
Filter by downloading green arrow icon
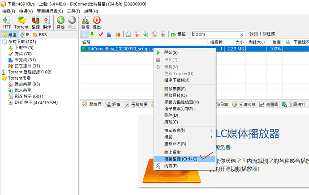pyautogui.click(x=92, y=34)
